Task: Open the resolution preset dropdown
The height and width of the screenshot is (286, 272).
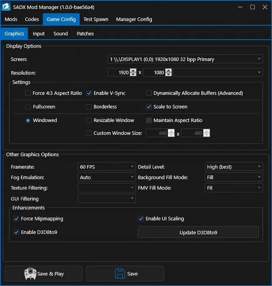Action: (x=219, y=72)
